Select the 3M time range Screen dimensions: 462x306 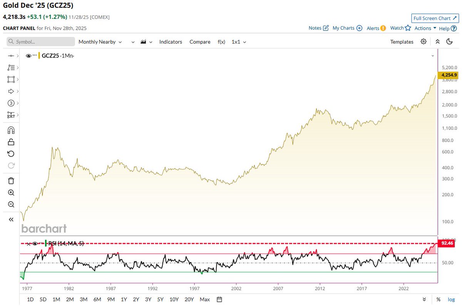(84, 299)
